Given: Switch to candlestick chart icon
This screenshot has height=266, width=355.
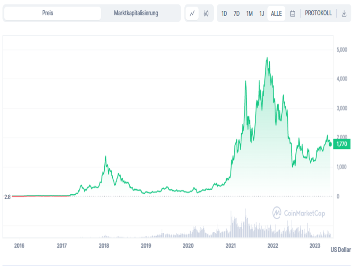Looking at the screenshot, I should click(206, 14).
